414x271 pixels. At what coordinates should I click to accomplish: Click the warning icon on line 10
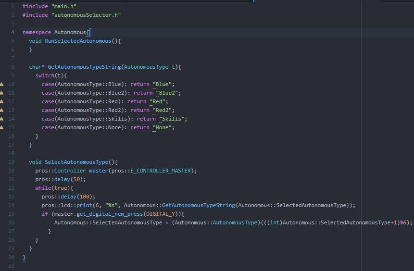1,84
